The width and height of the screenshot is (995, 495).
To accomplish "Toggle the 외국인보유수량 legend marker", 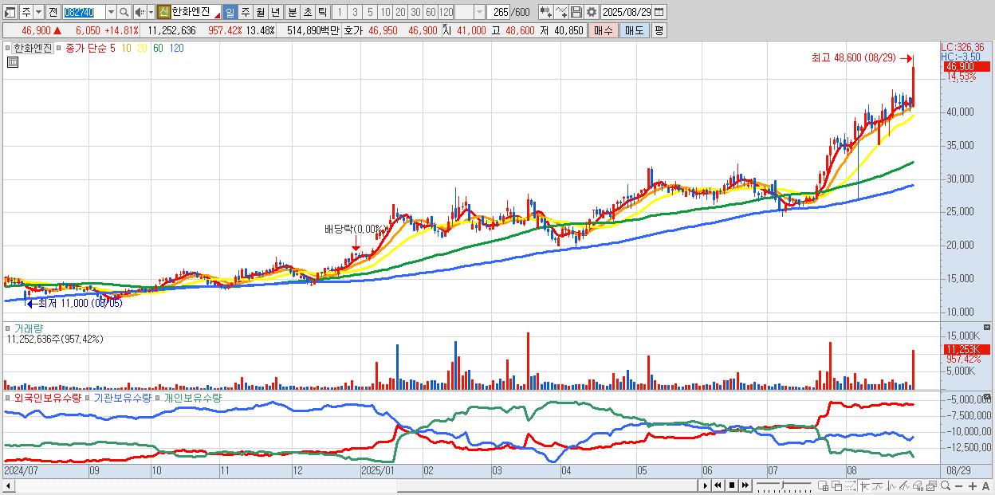I will 8,397.
